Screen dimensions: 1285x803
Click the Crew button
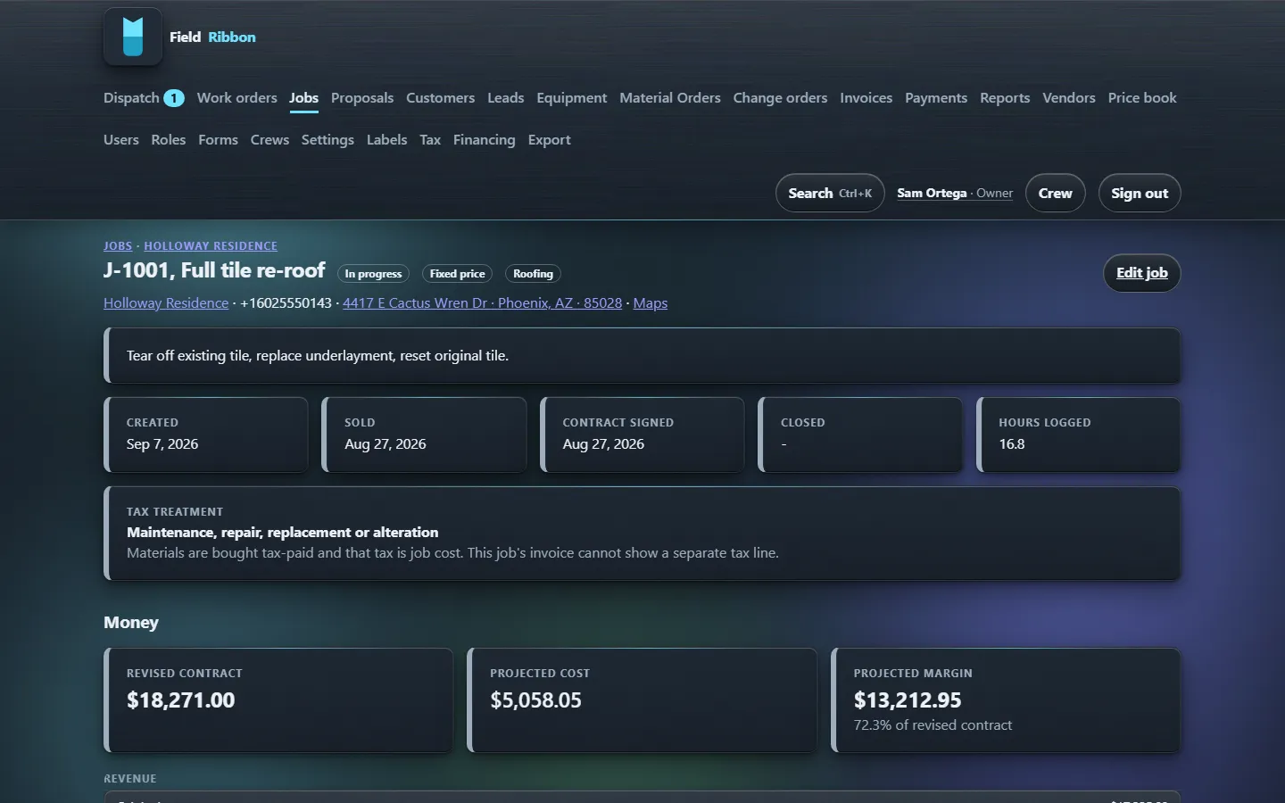pyautogui.click(x=1055, y=194)
